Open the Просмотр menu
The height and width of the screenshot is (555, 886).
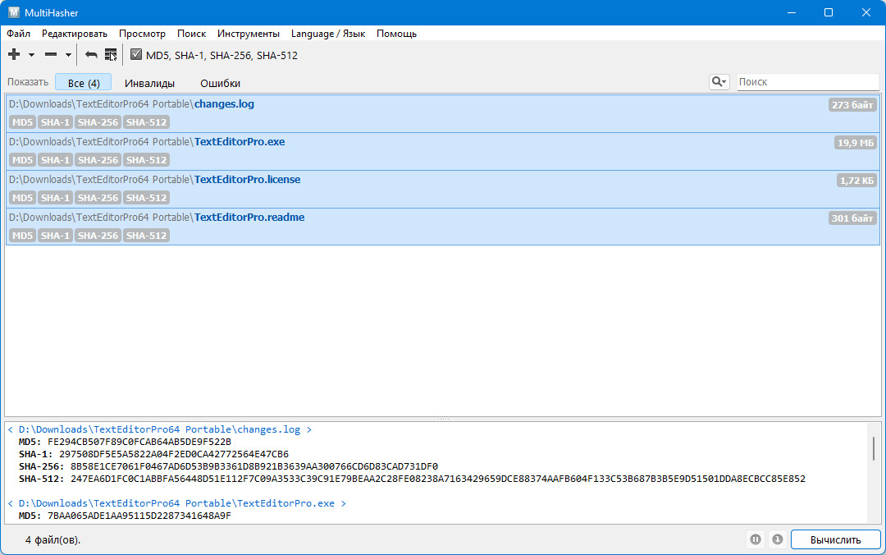[x=143, y=34]
